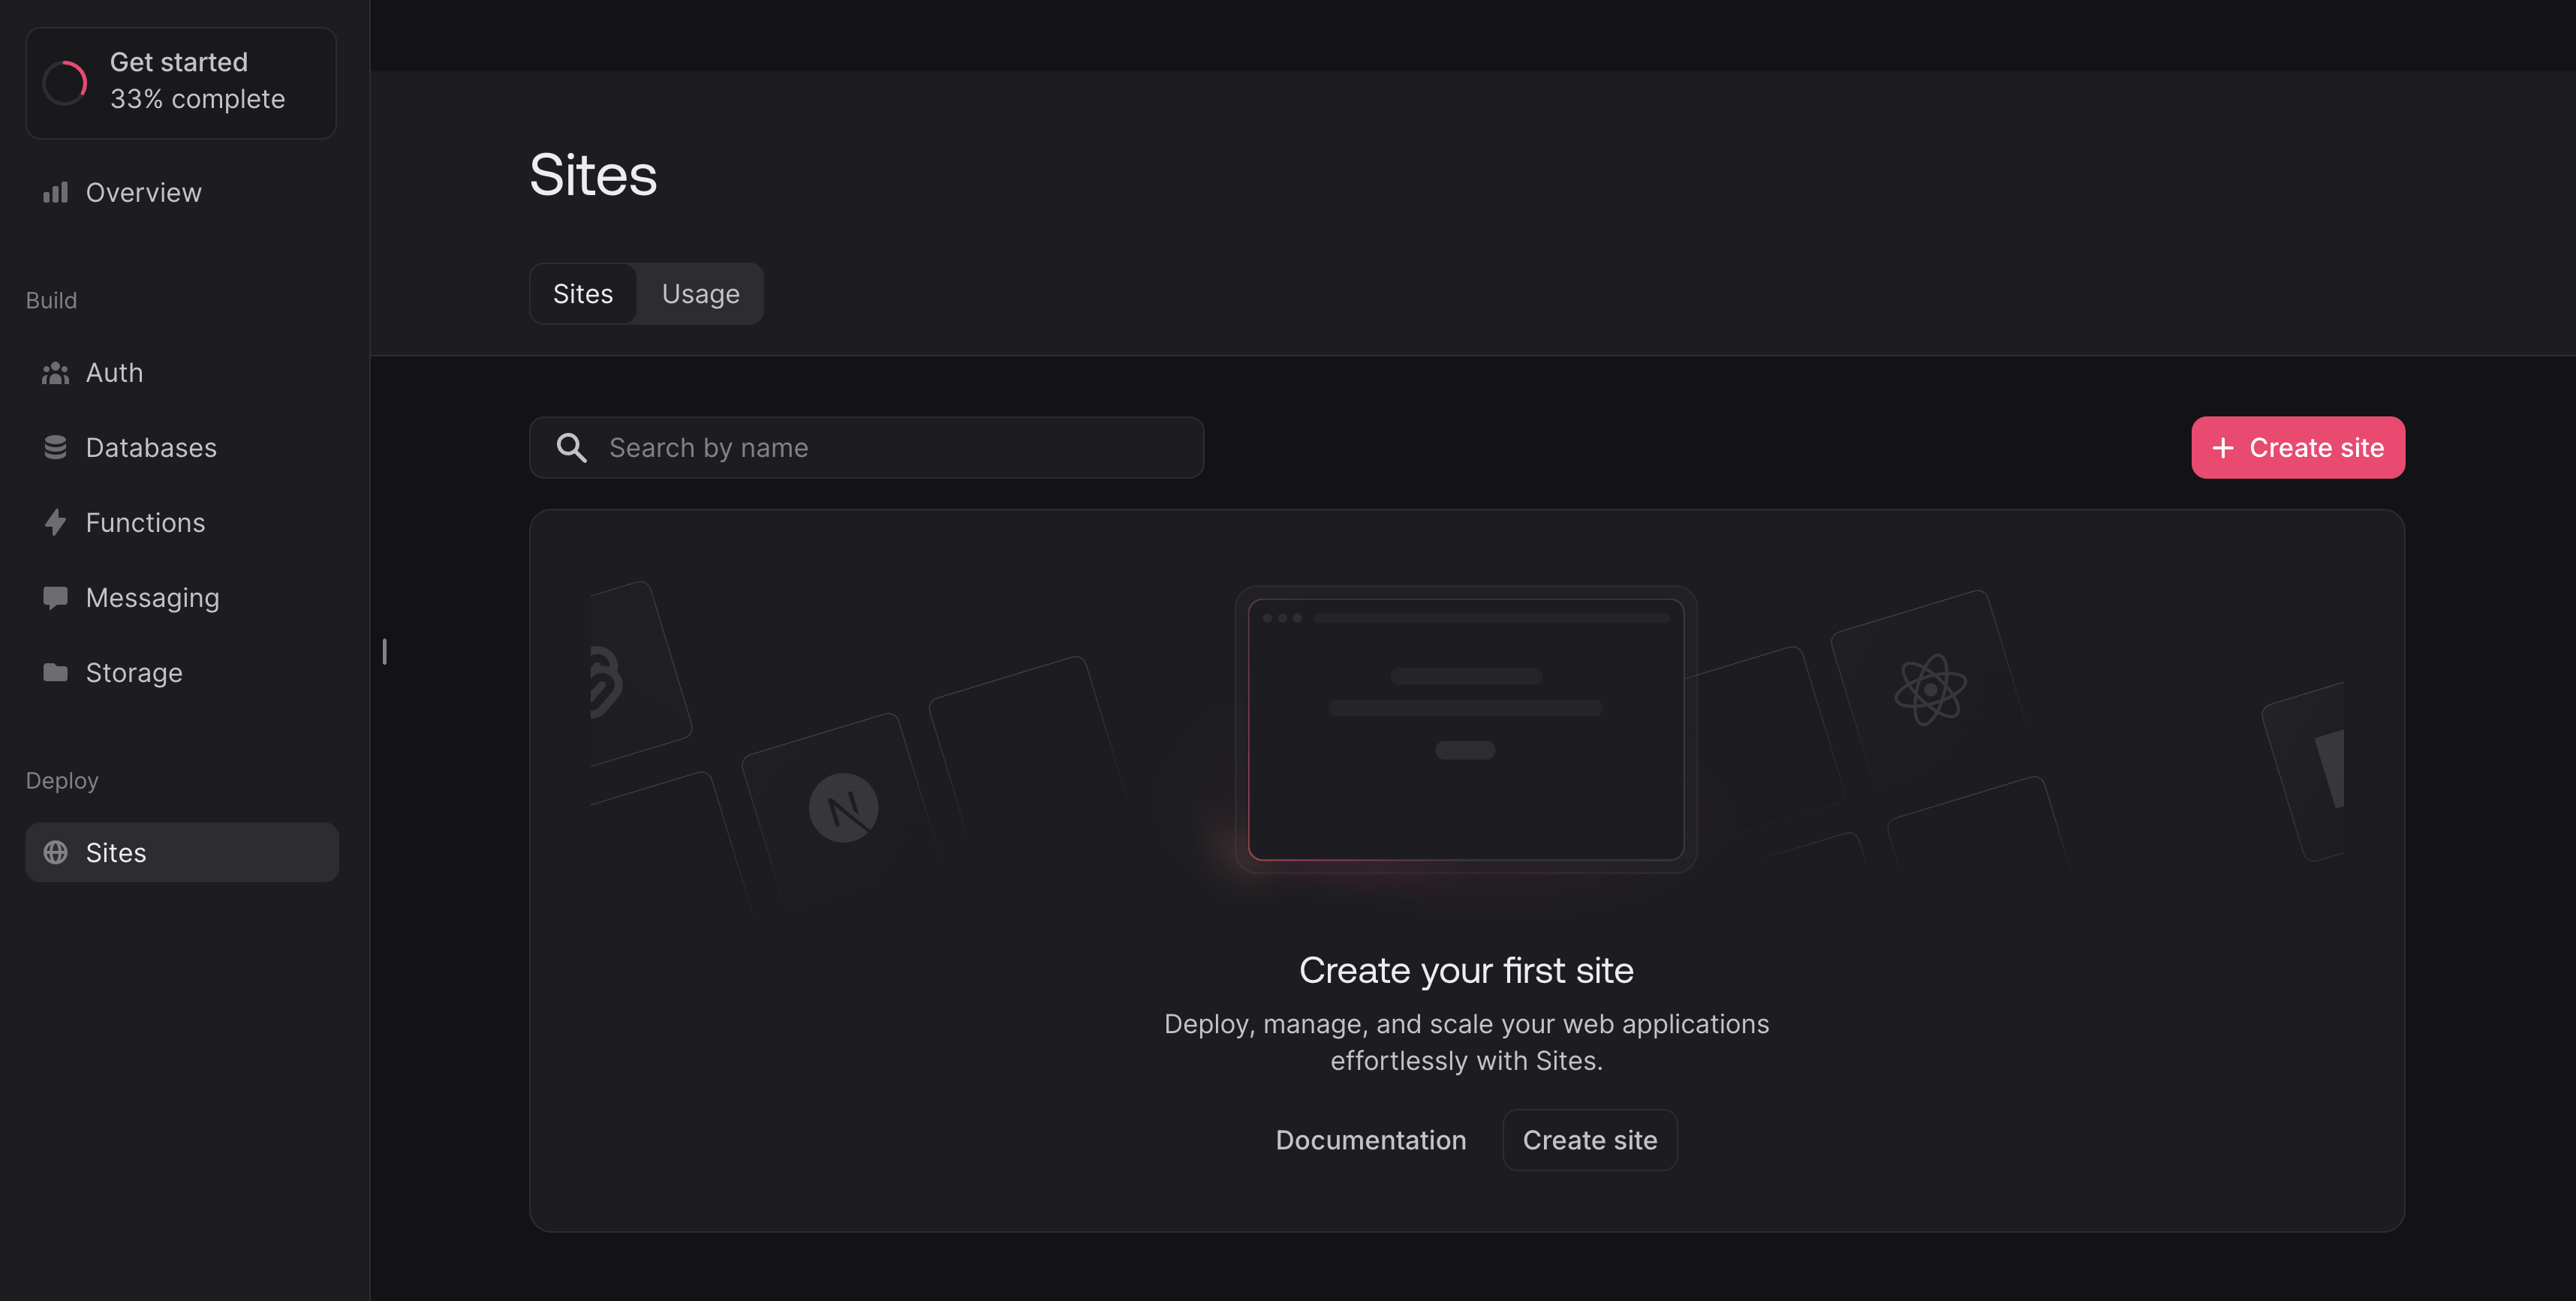Click the plus icon on Create site

[x=2223, y=446]
